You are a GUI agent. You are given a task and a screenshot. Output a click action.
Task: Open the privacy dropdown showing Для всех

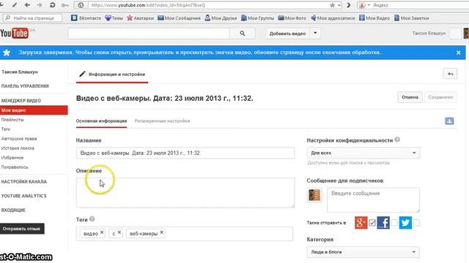point(363,153)
